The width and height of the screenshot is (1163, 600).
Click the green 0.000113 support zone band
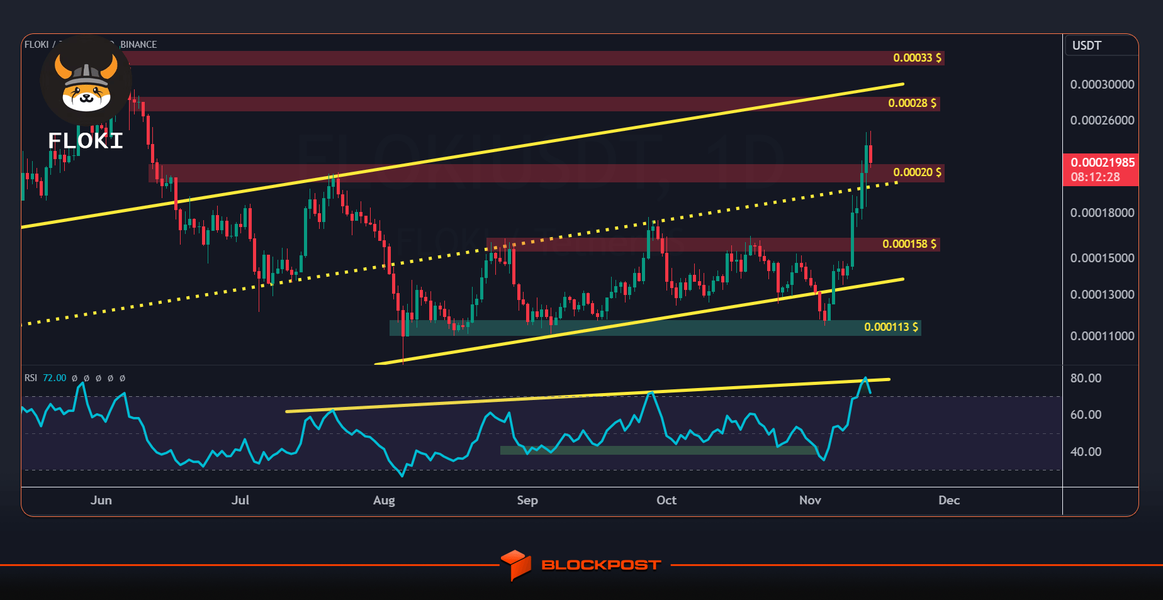pyautogui.click(x=655, y=328)
